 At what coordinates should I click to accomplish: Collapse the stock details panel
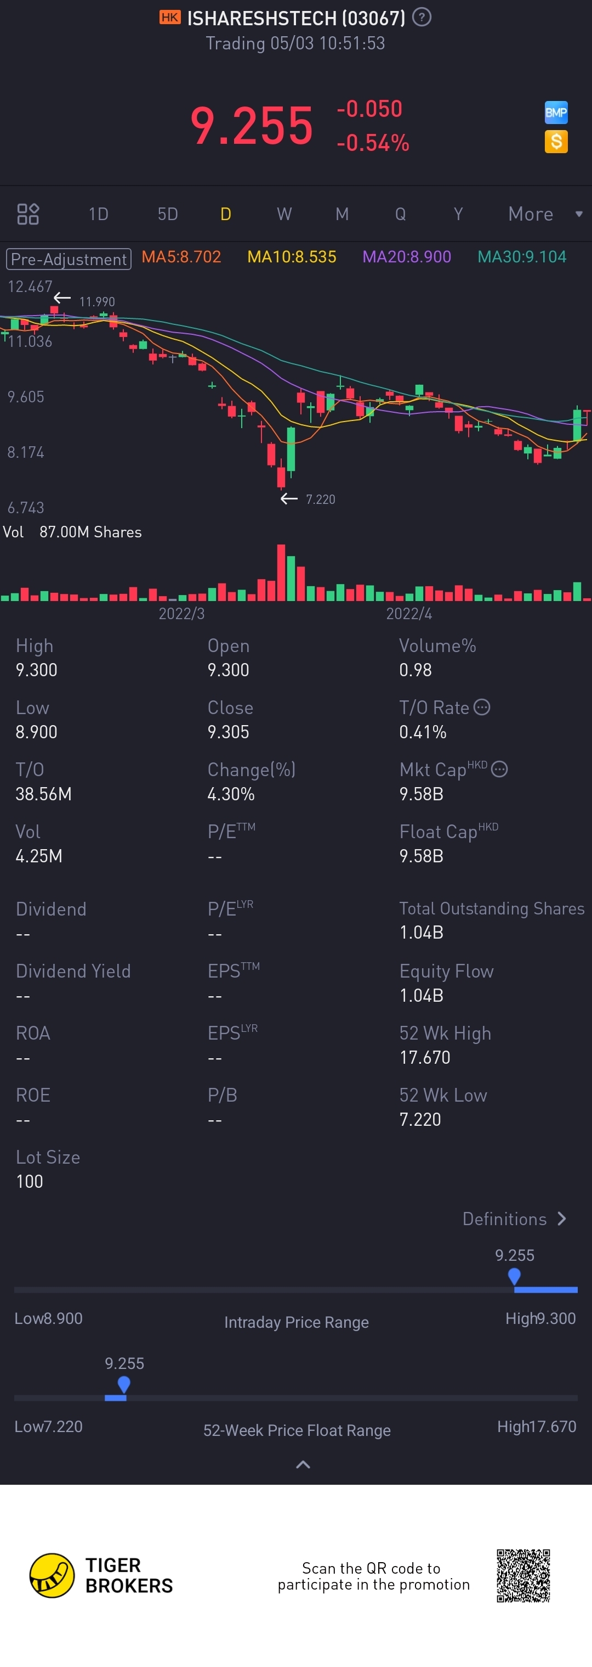pyautogui.click(x=303, y=1465)
